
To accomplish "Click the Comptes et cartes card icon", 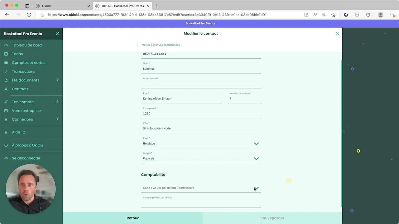I will 6,63.
